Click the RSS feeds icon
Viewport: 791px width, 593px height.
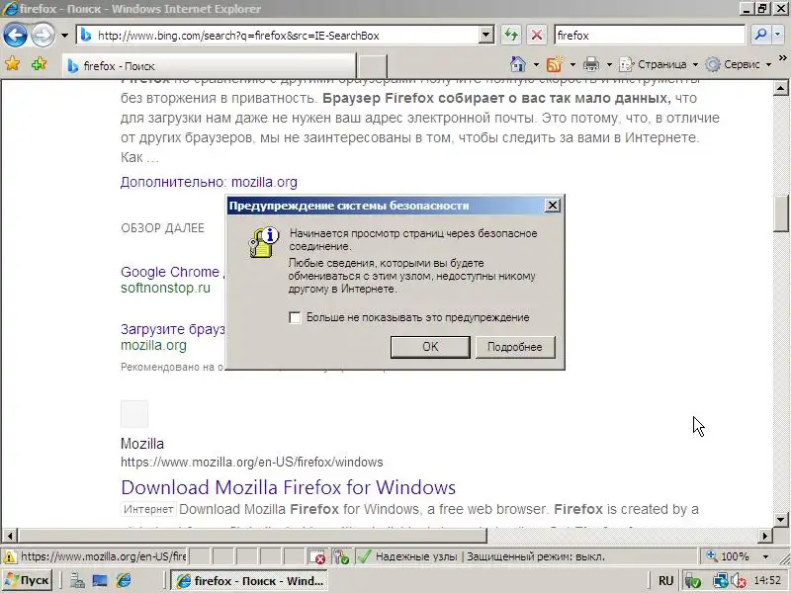(x=554, y=64)
